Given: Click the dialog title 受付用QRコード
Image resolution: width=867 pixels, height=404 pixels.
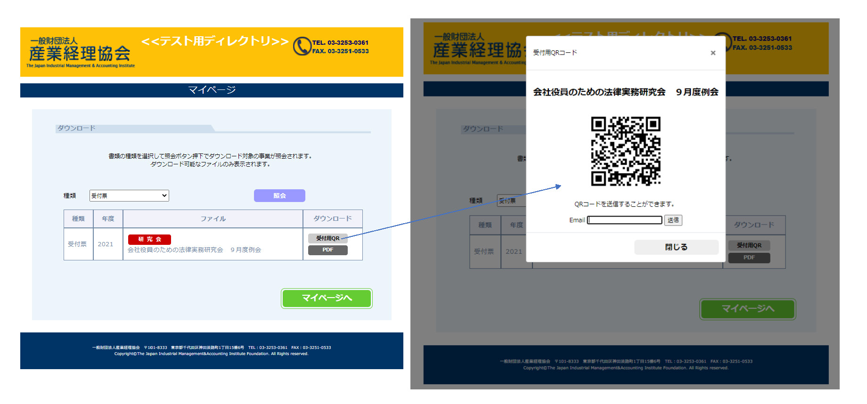Looking at the screenshot, I should tap(555, 53).
